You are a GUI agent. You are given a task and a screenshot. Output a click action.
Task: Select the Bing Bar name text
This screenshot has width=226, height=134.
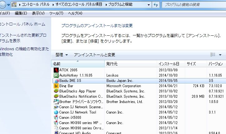coord(66,86)
